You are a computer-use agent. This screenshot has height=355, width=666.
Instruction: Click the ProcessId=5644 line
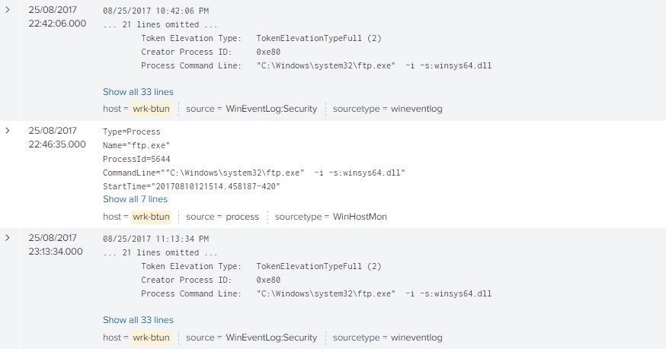[136, 160]
